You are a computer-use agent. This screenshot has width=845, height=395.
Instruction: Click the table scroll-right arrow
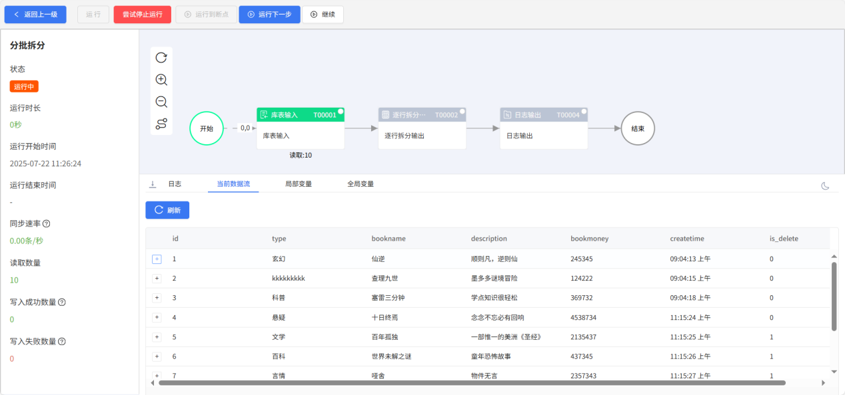tap(824, 383)
